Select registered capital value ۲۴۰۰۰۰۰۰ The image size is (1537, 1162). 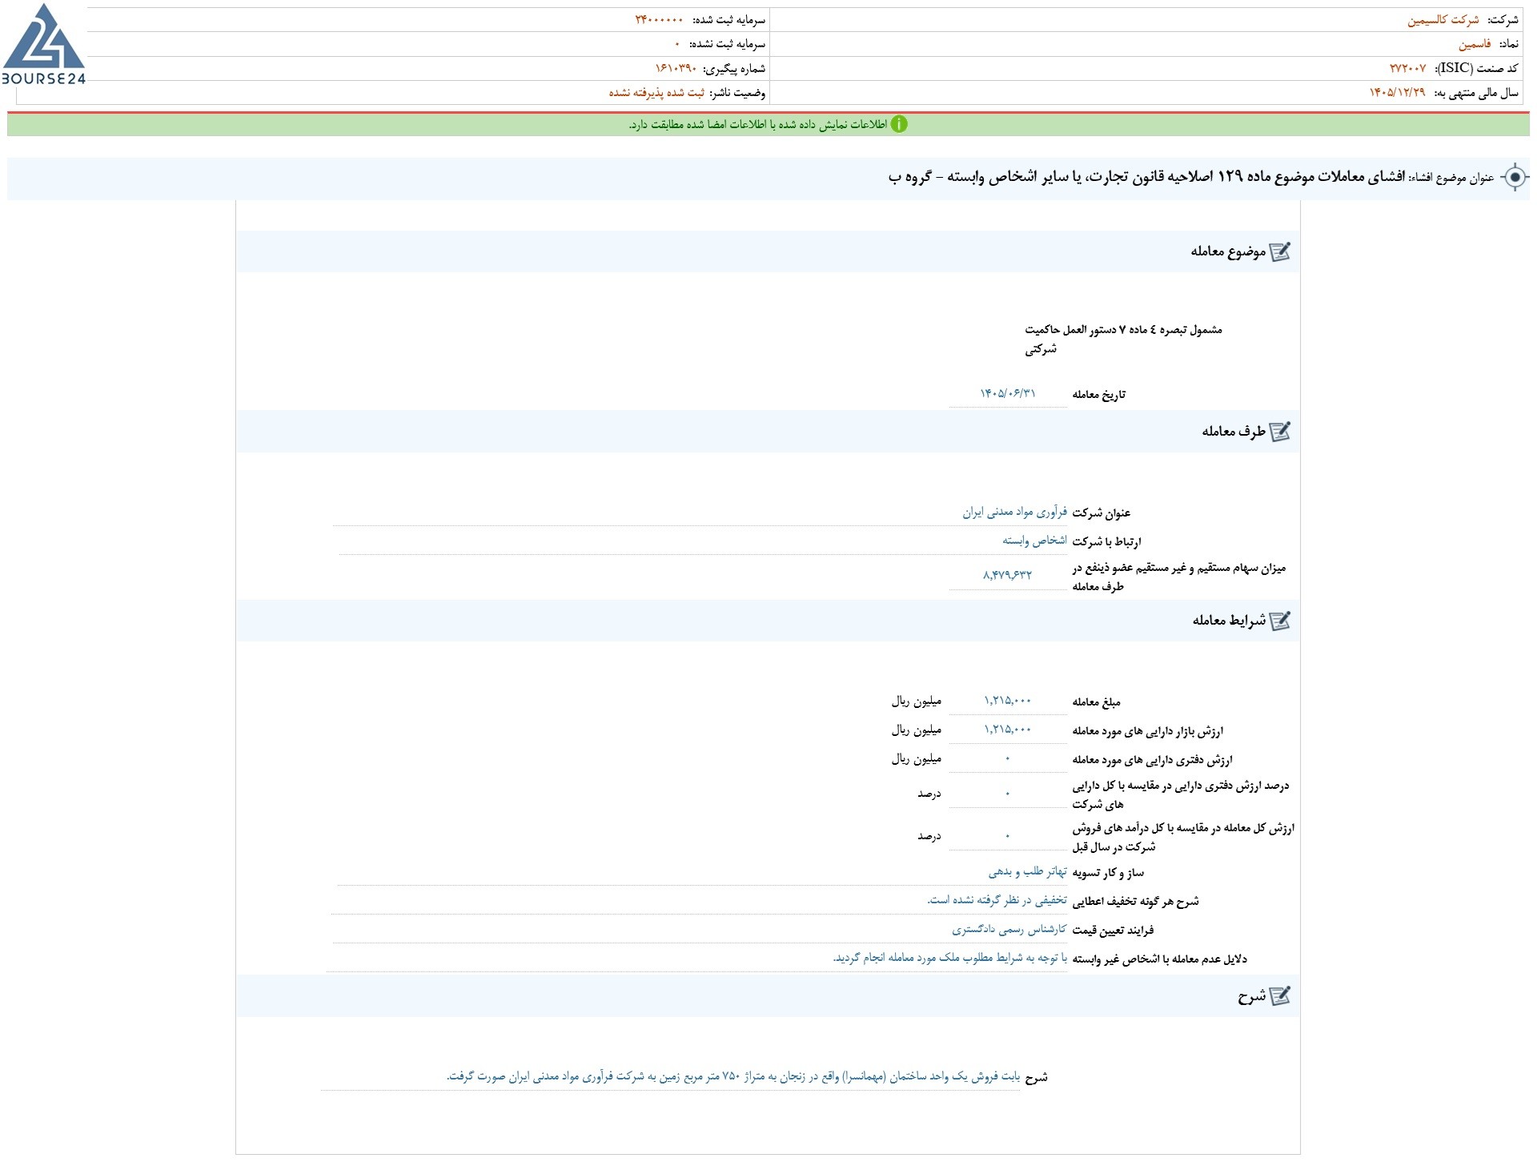tap(660, 20)
